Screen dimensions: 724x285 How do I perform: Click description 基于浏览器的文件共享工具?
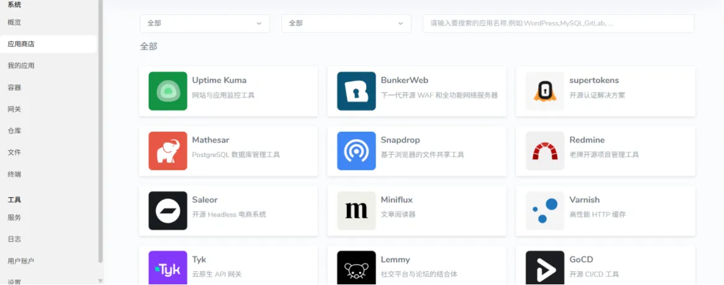point(422,155)
